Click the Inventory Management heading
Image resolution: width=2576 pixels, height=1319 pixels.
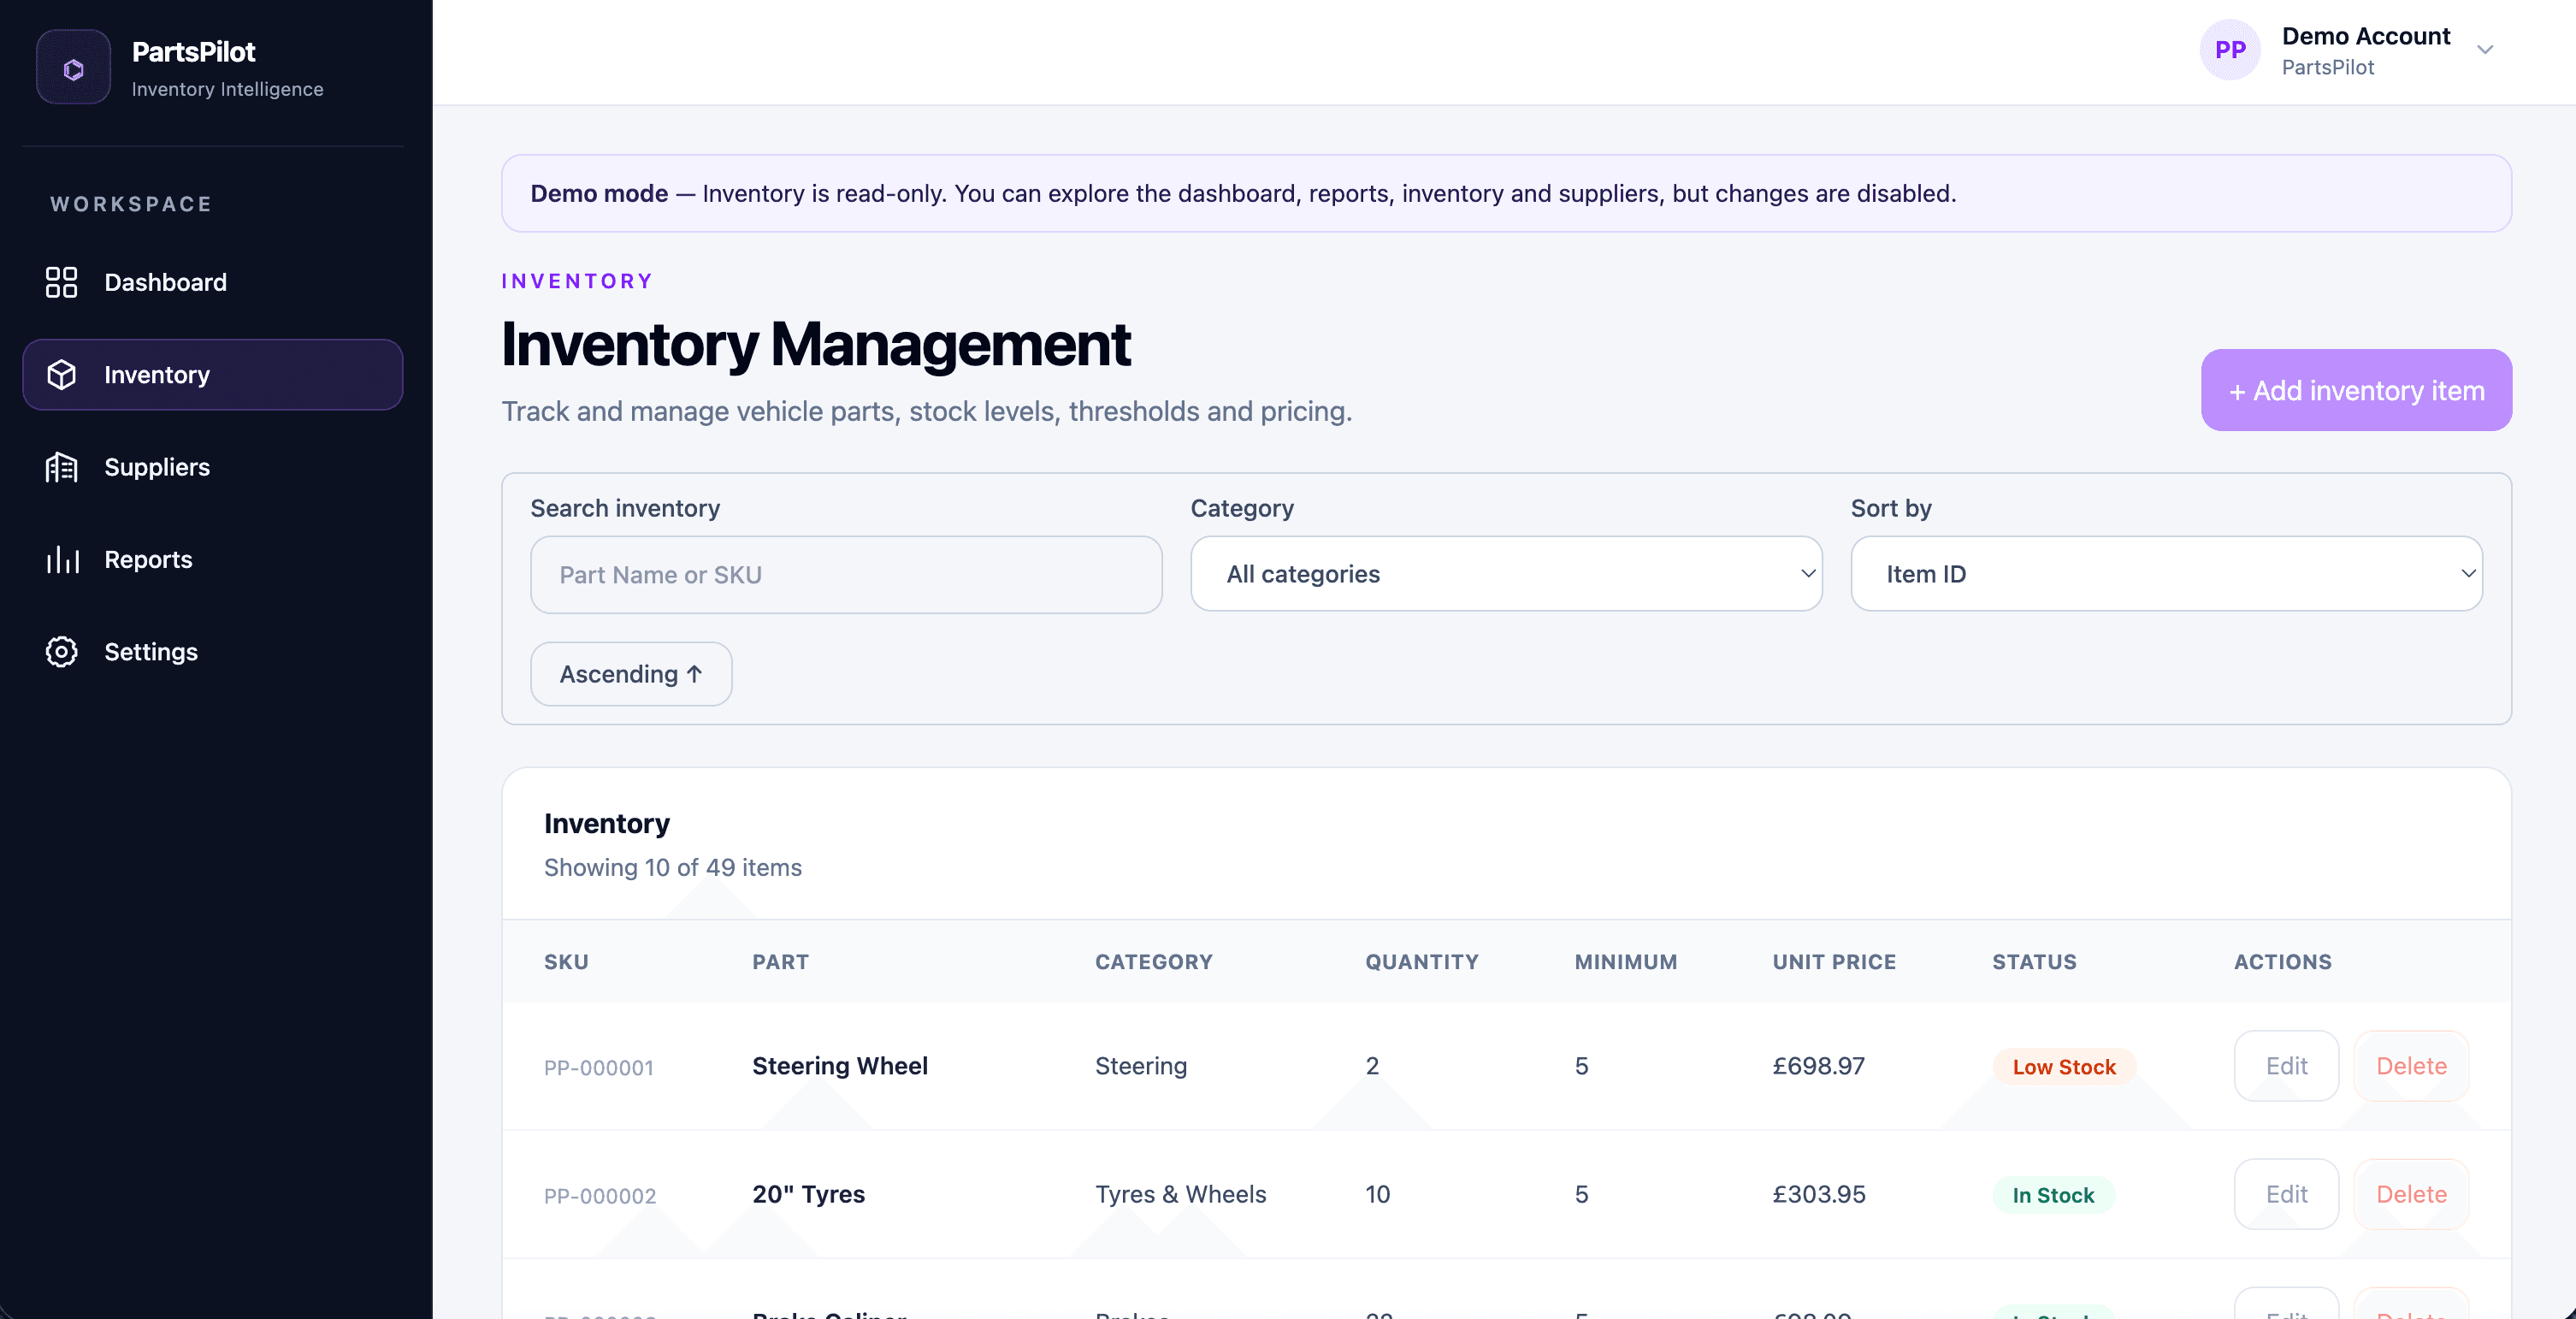(x=815, y=344)
